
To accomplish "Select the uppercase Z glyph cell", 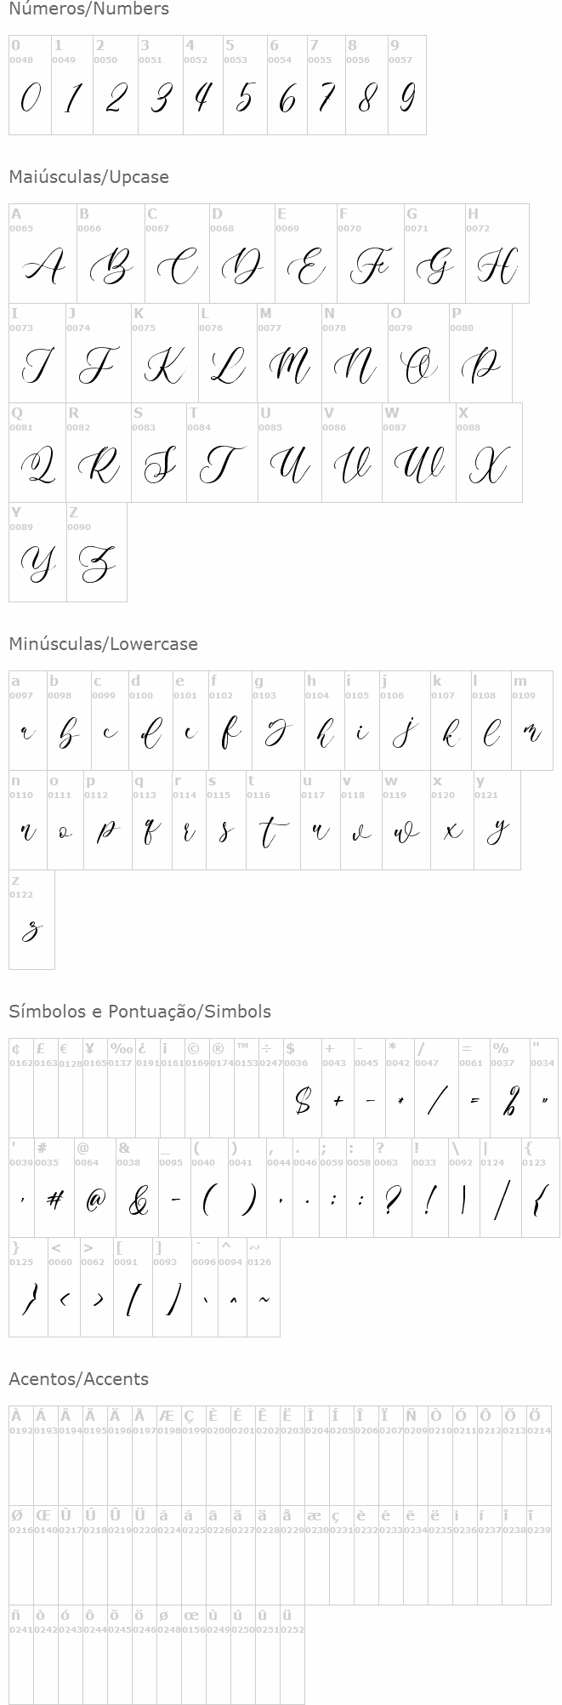I will pos(97,552).
